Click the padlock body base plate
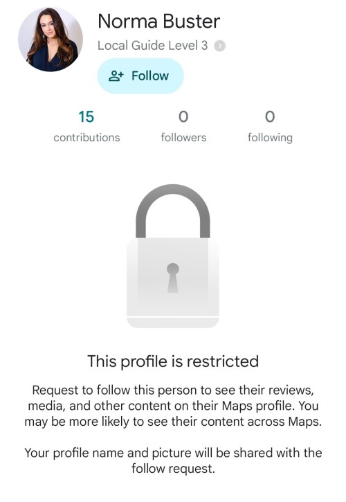This screenshot has height=502, width=346. tap(173, 323)
